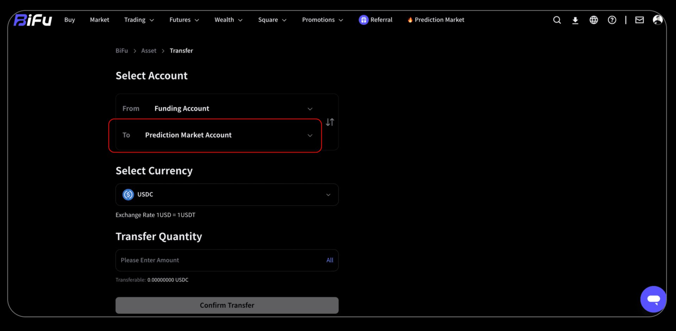Click Asset breadcrumb link

click(x=149, y=51)
